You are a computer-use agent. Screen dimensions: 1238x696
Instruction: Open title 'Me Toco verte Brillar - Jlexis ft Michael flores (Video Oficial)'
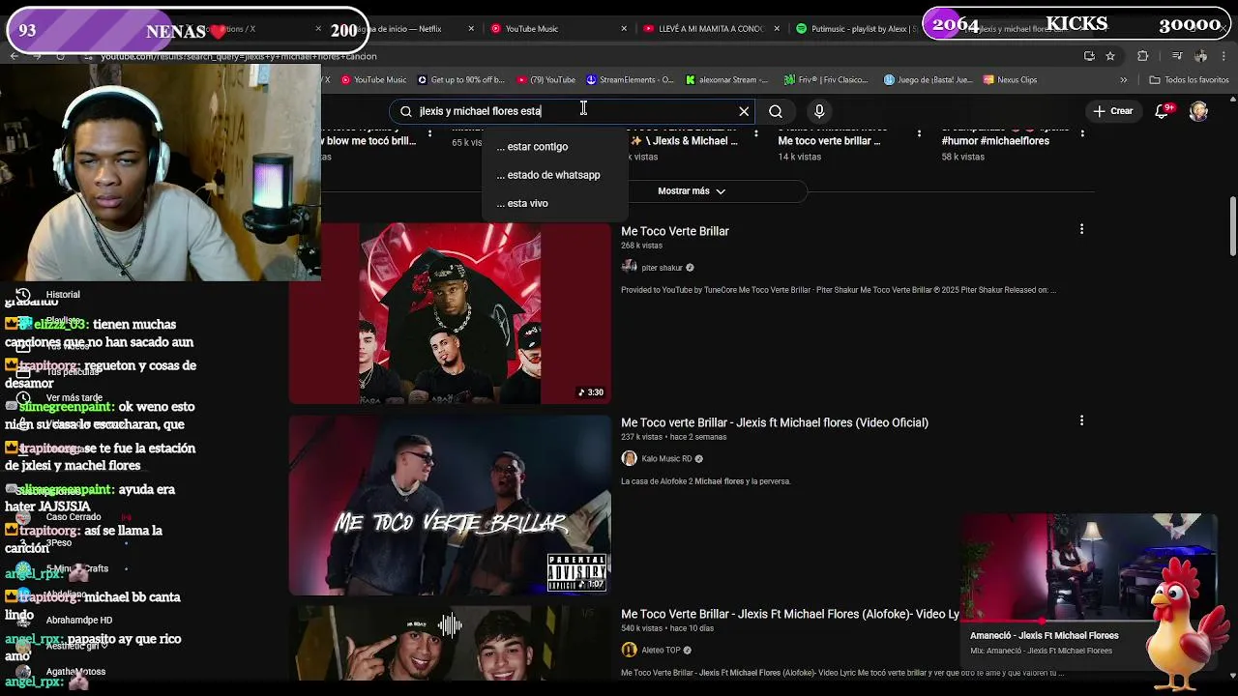pyautogui.click(x=775, y=422)
